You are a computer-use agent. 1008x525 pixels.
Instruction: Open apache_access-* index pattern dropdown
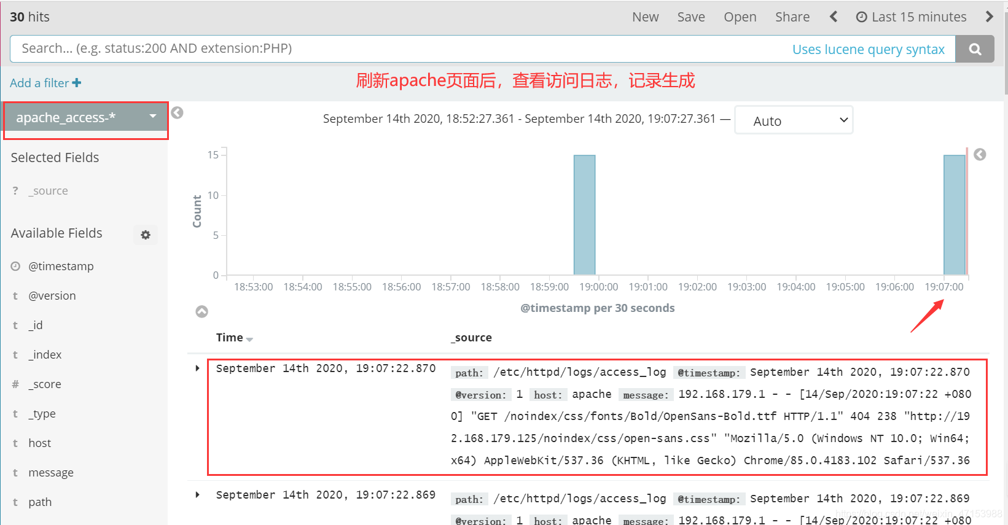[x=86, y=117]
